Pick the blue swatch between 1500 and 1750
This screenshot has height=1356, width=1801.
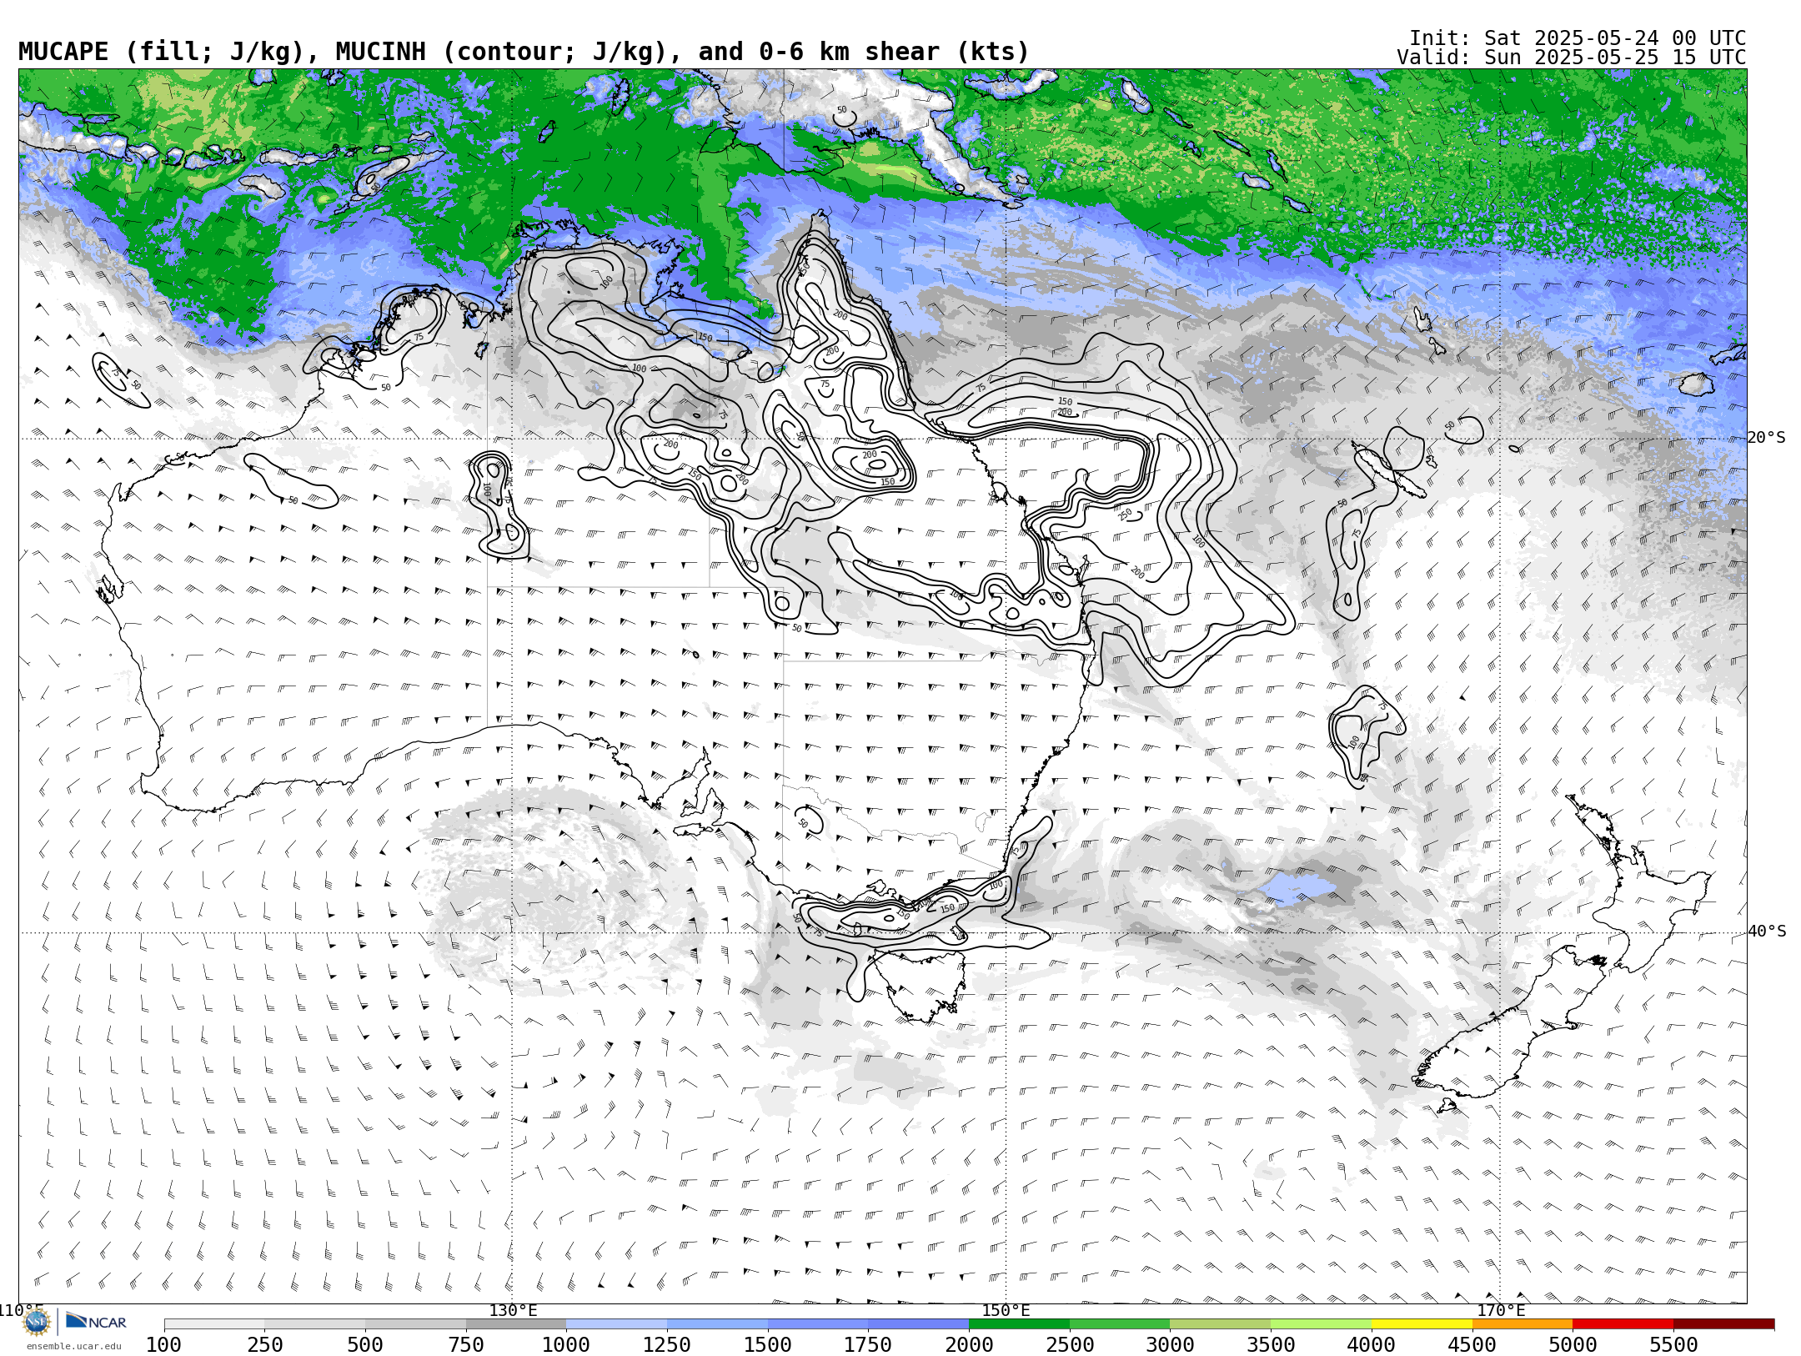(x=818, y=1324)
